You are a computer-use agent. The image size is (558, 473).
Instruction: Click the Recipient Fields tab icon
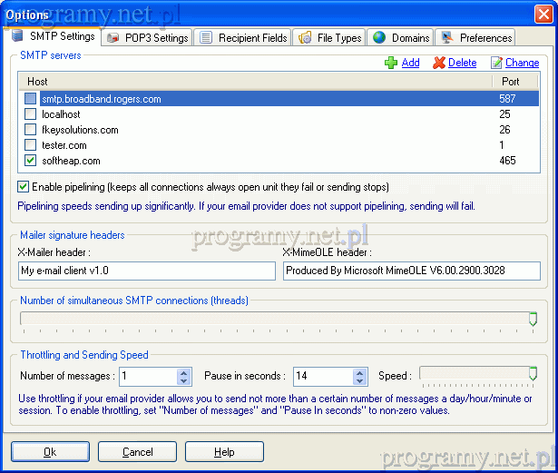(206, 38)
